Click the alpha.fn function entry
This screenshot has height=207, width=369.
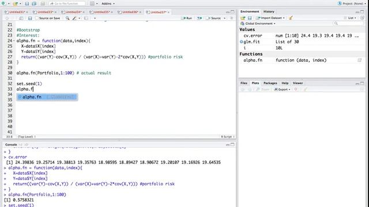click(x=302, y=60)
